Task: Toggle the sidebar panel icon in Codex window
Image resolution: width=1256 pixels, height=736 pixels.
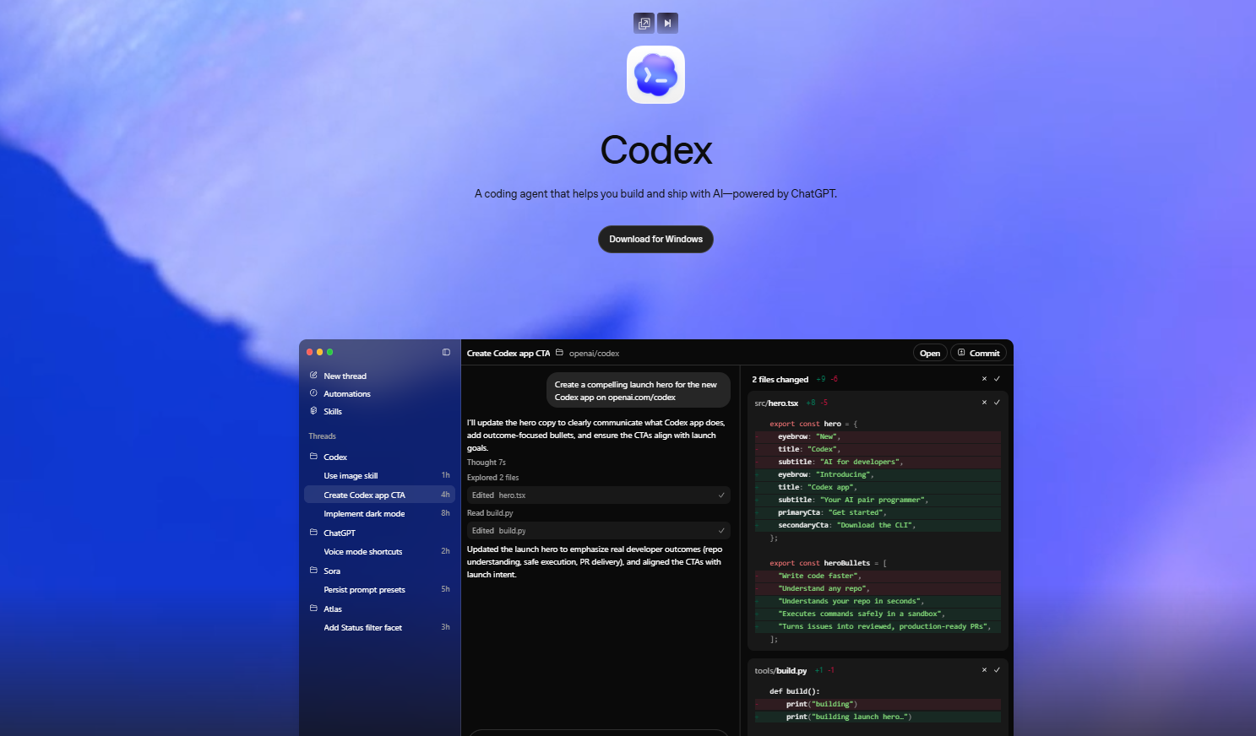Action: (446, 352)
